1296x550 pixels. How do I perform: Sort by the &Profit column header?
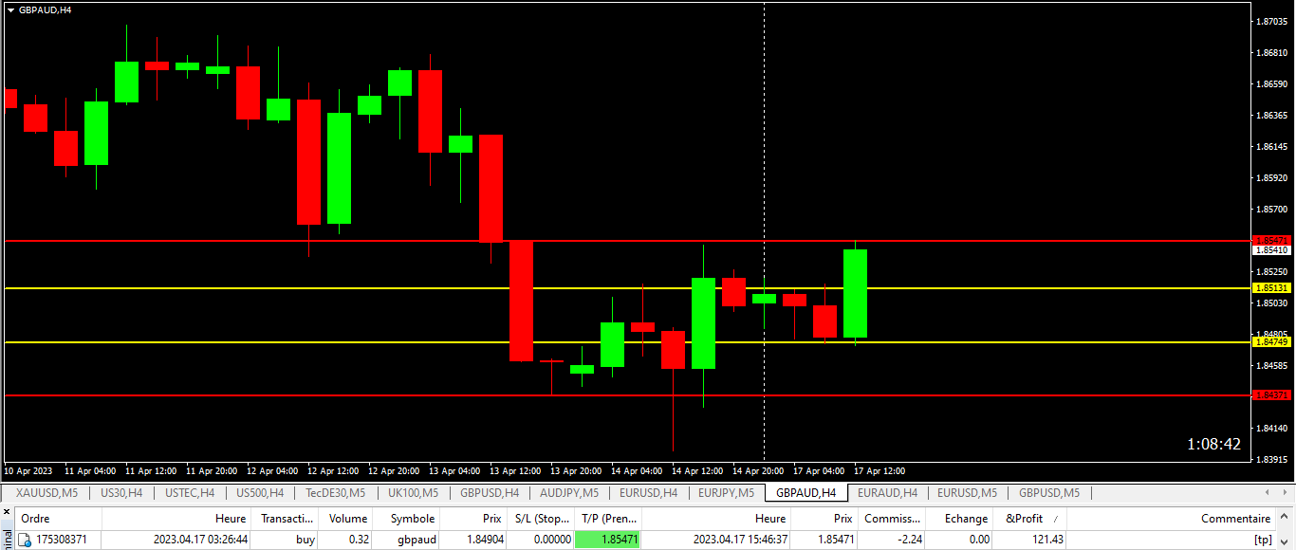click(x=1029, y=519)
